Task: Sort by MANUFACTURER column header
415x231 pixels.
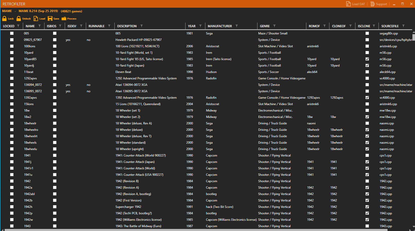Action: 220,26
